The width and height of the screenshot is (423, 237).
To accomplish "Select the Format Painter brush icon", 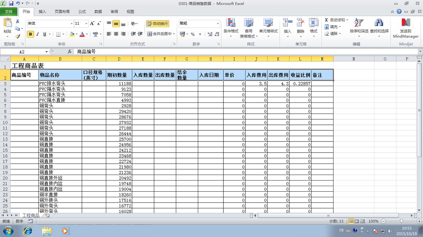I will 17,36.
